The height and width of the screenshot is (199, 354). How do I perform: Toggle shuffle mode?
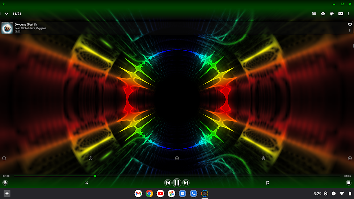[x=87, y=183]
